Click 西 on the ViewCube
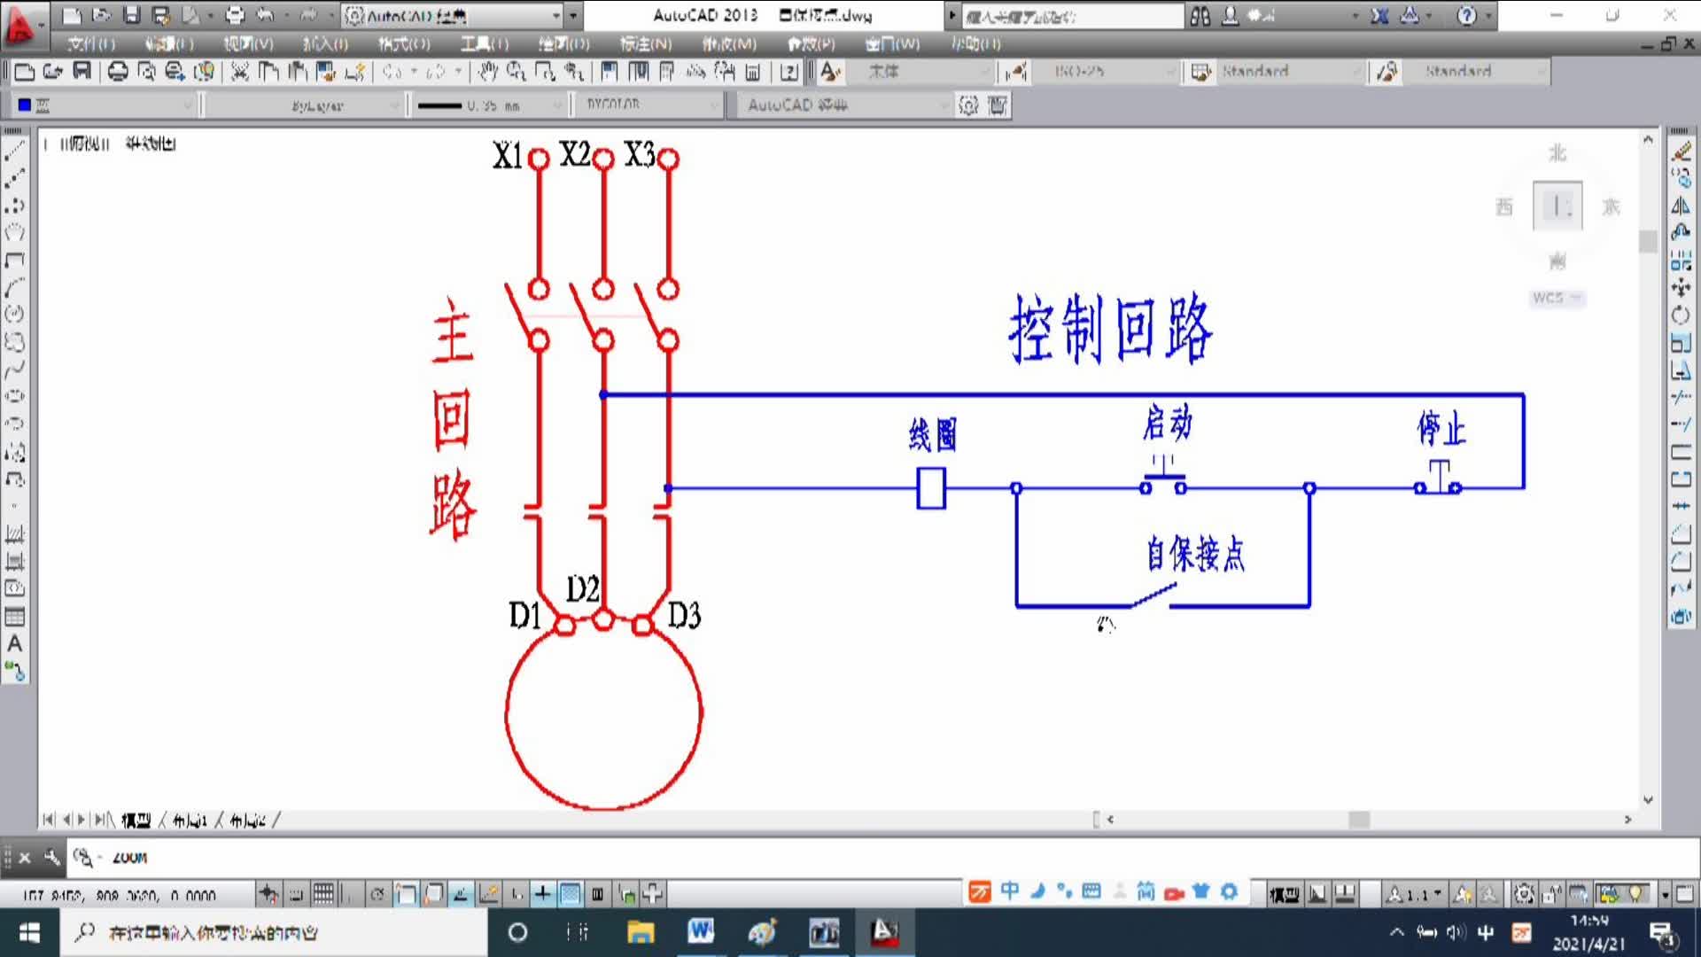 point(1503,206)
